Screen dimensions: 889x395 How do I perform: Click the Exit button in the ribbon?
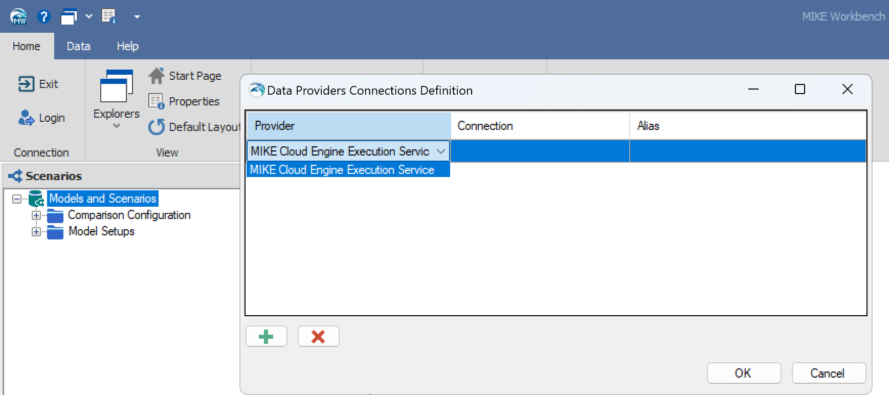coord(38,84)
